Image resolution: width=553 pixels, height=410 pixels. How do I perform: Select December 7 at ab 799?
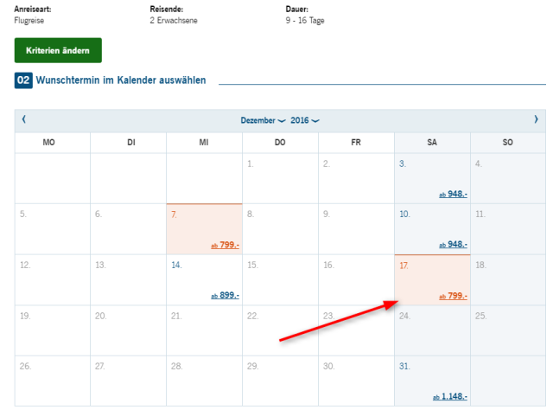click(225, 245)
